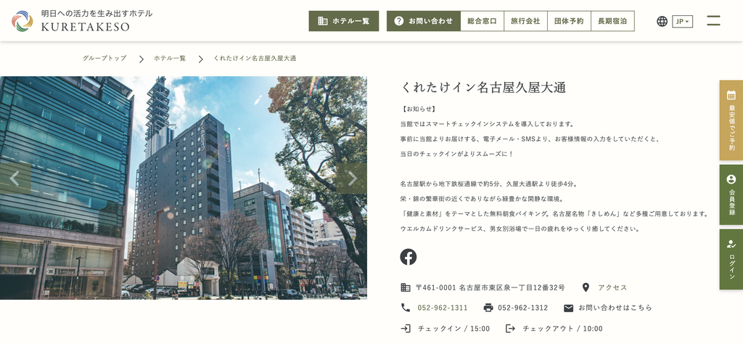Open the hamburger menu
This screenshot has height=344, width=743.
(713, 21)
